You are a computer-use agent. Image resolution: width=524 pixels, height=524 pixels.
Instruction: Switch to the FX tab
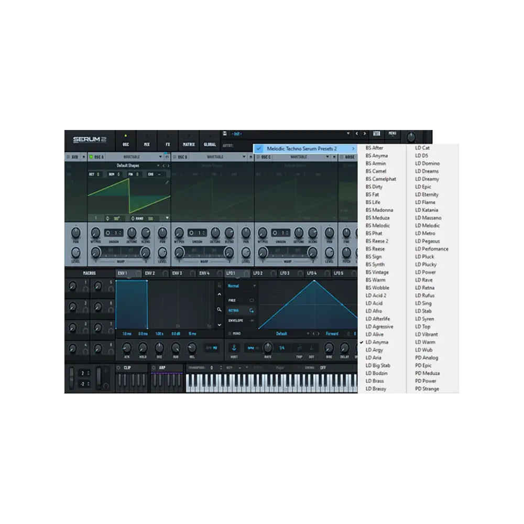[x=168, y=140]
